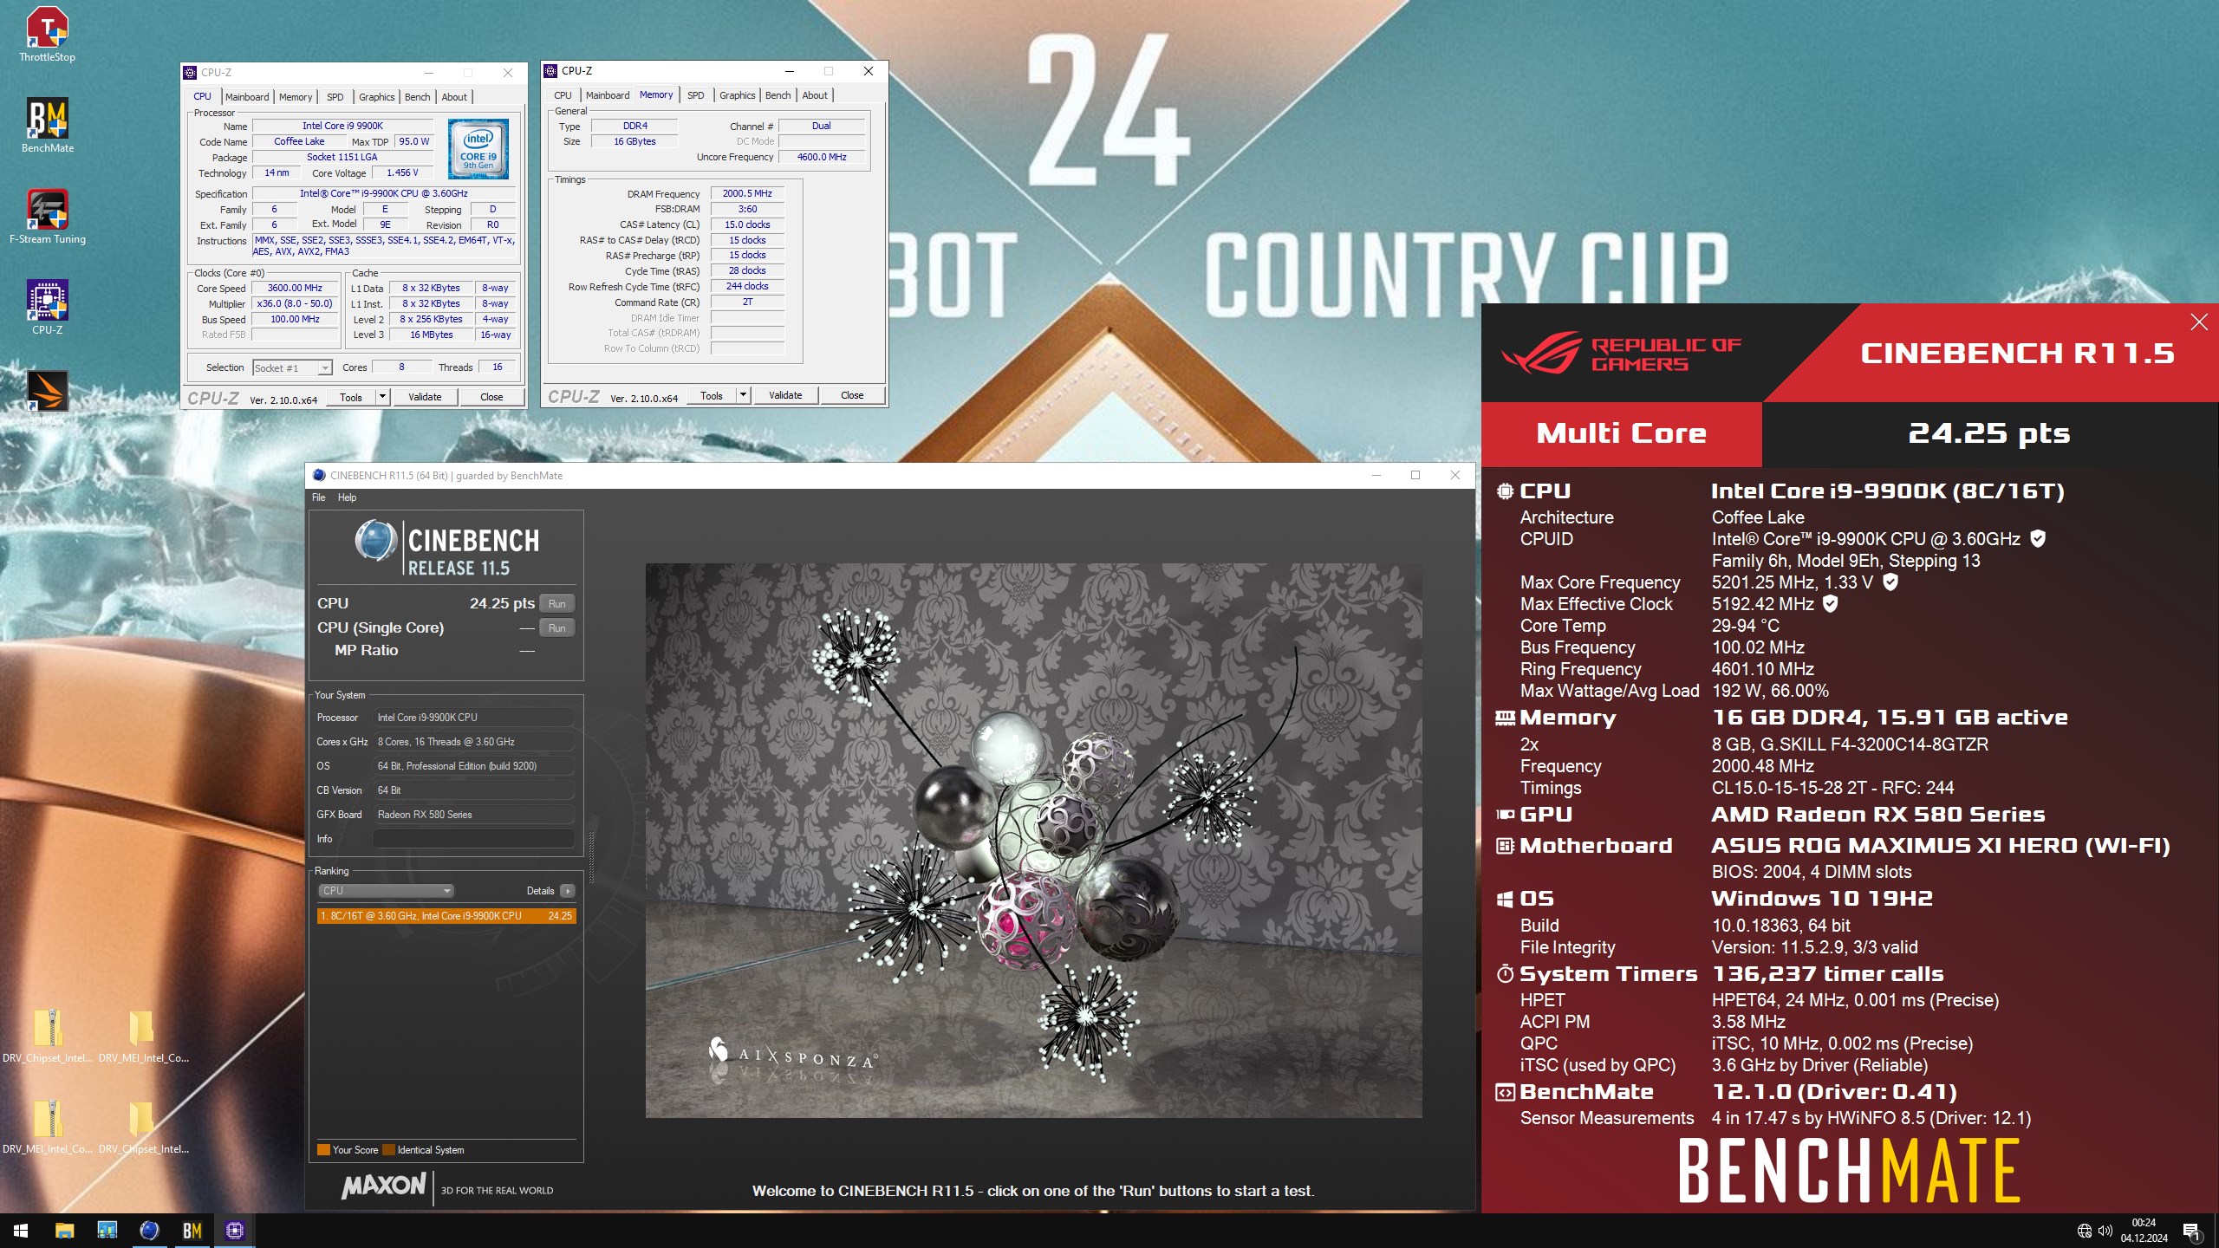This screenshot has height=1248, width=2219.
Task: Switch to Mainboard tab in left CPU-Z
Action: coord(247,97)
